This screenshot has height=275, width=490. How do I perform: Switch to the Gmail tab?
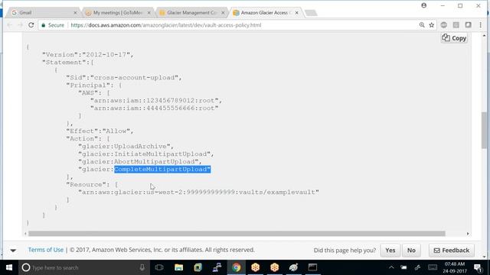43,13
